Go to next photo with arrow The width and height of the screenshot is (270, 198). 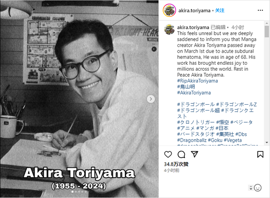[151, 99]
